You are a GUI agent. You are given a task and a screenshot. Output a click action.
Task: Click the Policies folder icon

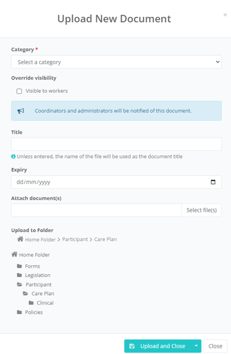19,312
